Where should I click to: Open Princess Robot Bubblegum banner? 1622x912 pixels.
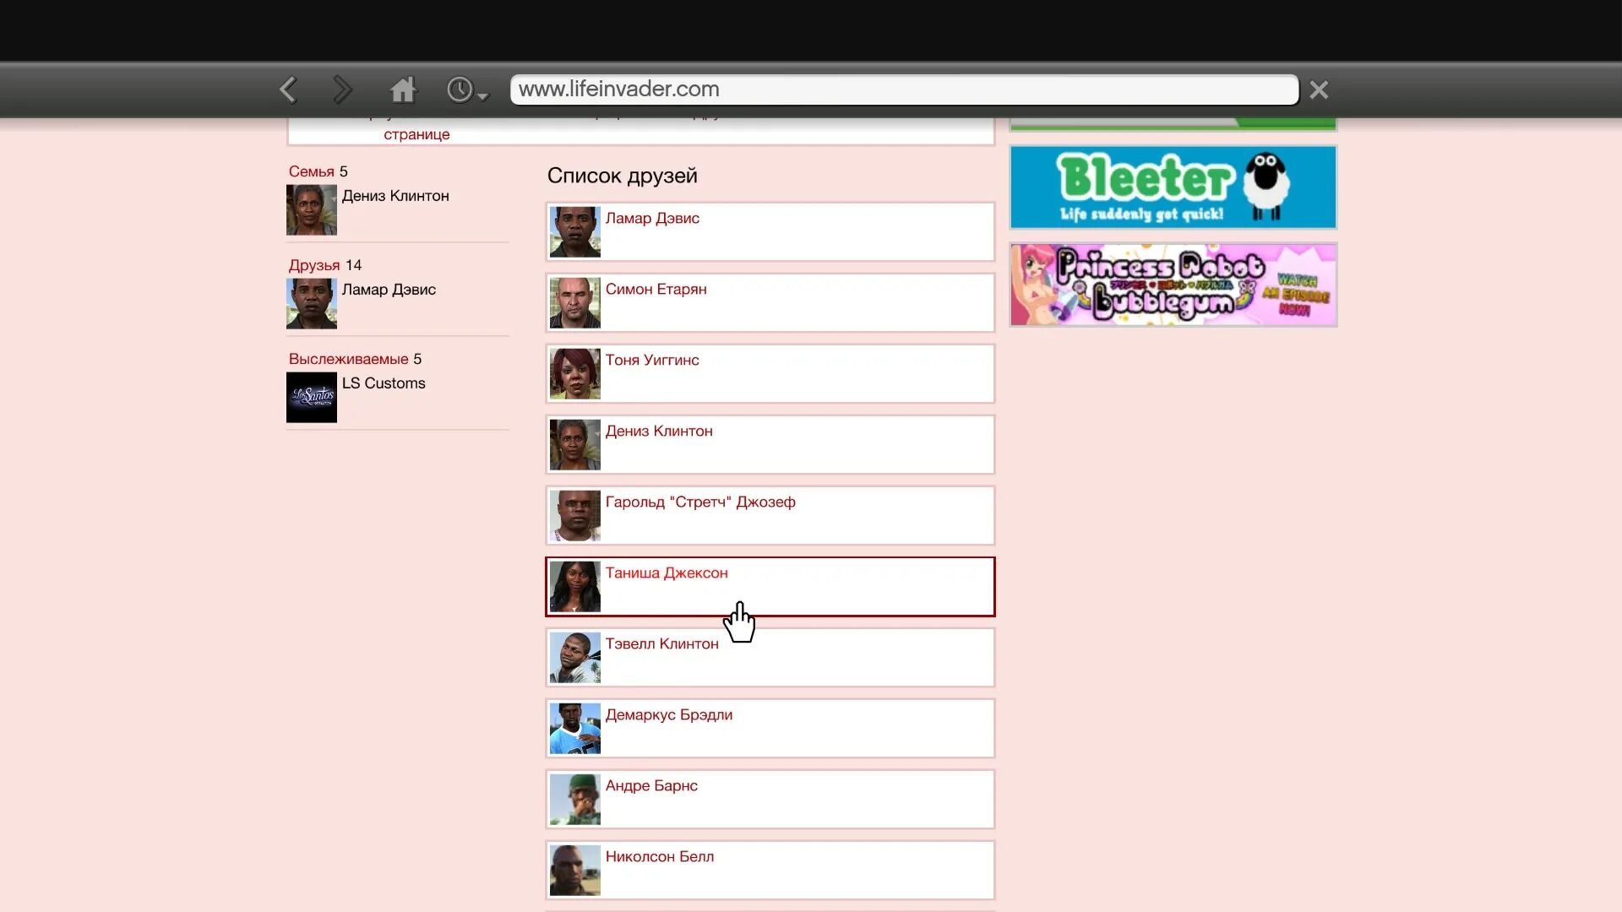point(1173,285)
